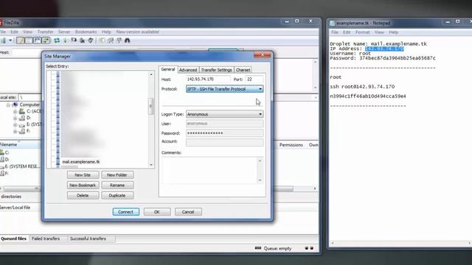
Task: Open the Site Manager toolbar dropdown arrow
Action: pos(10,40)
